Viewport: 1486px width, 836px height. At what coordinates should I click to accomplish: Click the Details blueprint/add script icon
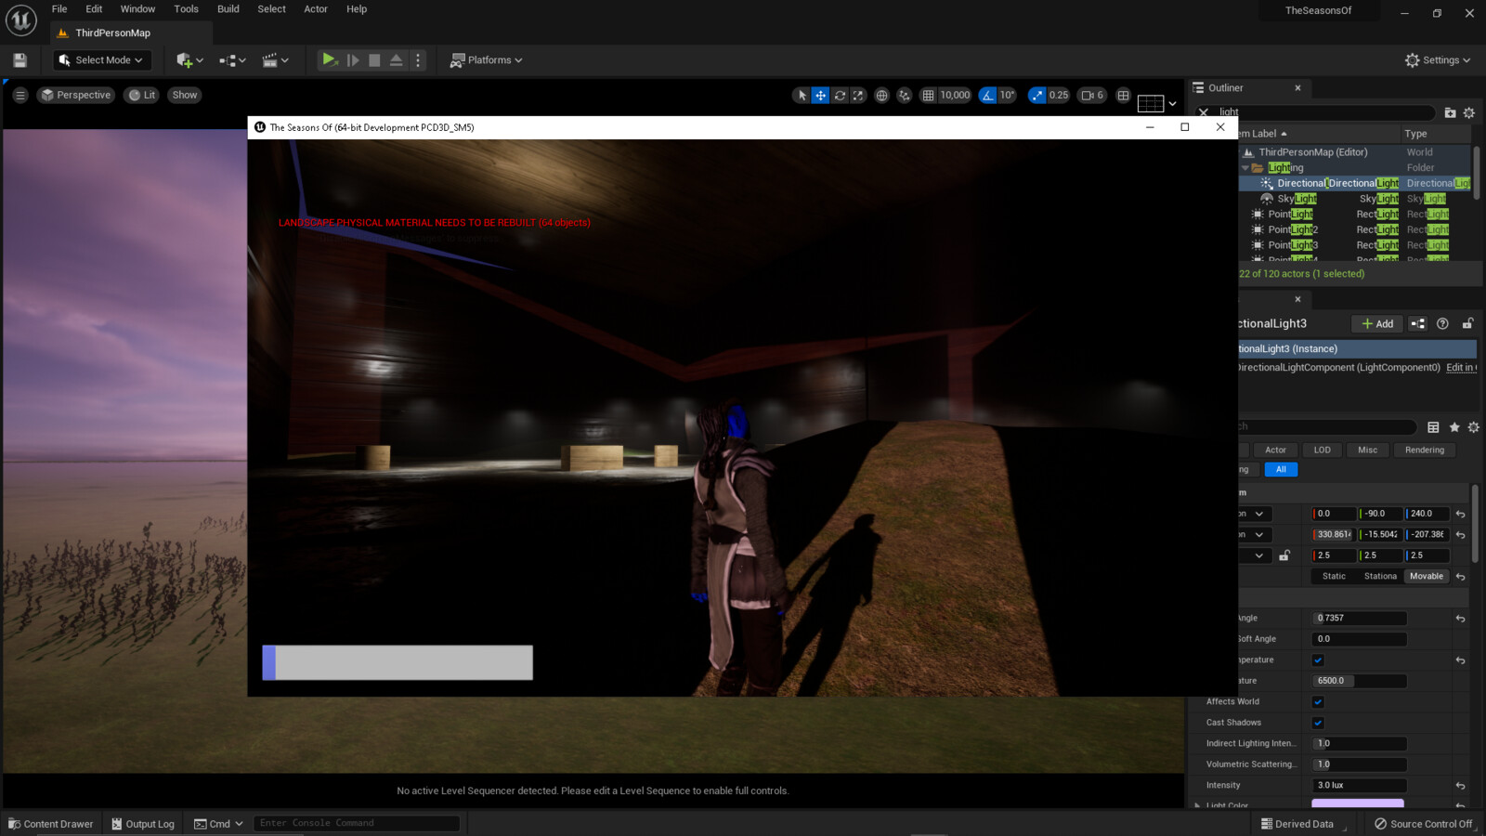point(1417,323)
